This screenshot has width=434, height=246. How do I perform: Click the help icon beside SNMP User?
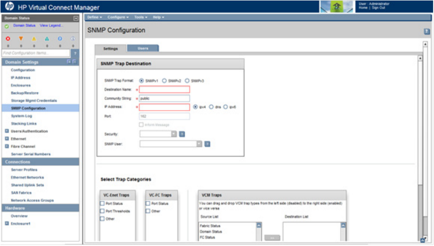[x=207, y=144]
